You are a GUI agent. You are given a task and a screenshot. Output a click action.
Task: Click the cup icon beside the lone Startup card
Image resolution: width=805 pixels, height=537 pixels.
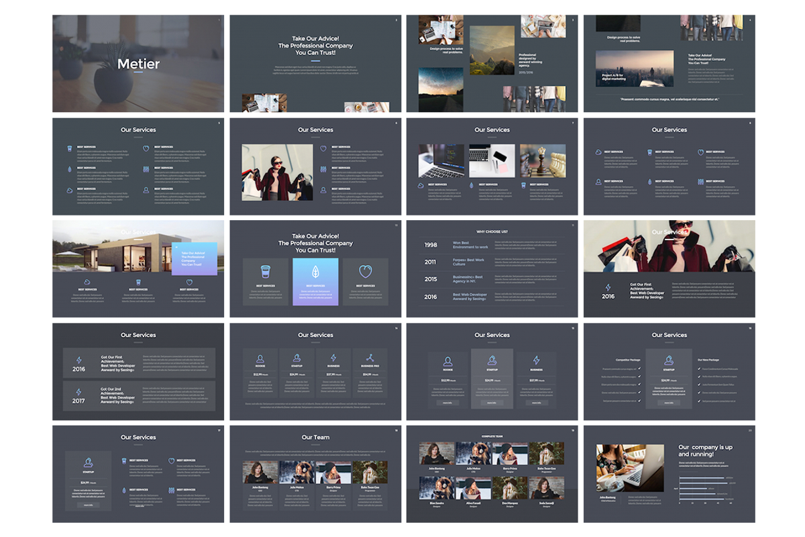click(124, 461)
